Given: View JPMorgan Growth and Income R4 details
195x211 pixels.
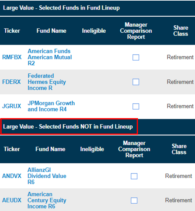Looking at the screenshot, I should pyautogui.click(x=51, y=106).
